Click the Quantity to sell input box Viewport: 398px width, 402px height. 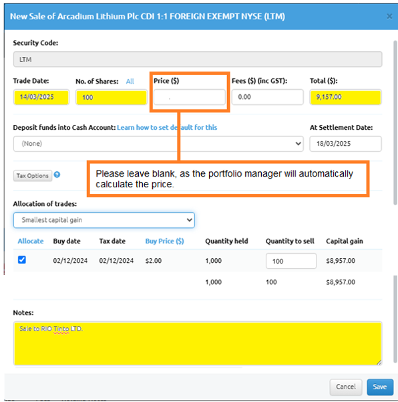pyautogui.click(x=291, y=261)
